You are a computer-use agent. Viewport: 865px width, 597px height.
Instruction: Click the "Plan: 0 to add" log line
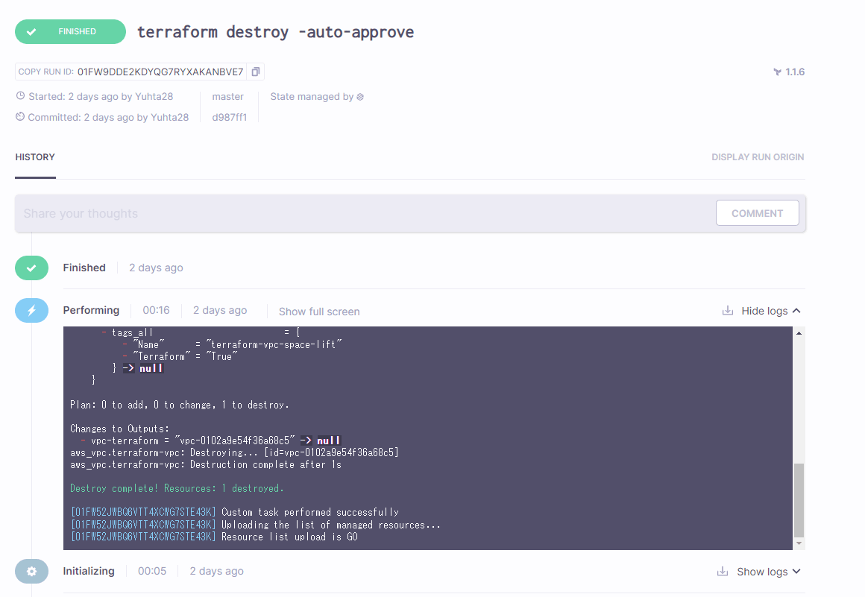pyautogui.click(x=179, y=405)
